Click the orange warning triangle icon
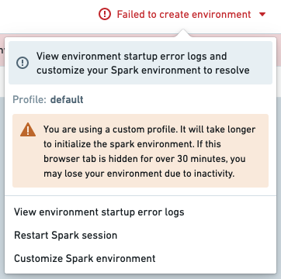 point(28,129)
